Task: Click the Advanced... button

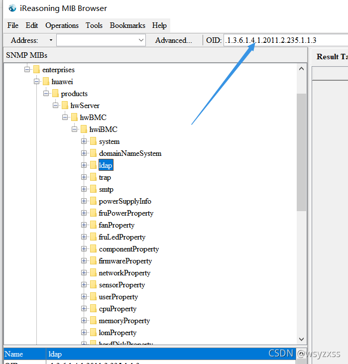Action: pyautogui.click(x=173, y=40)
